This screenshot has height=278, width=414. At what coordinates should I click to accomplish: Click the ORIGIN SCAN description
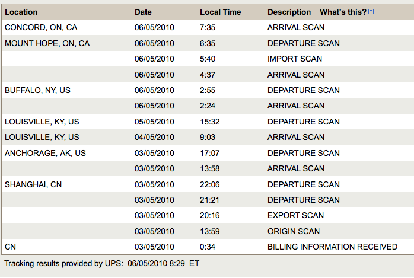pos(294,231)
